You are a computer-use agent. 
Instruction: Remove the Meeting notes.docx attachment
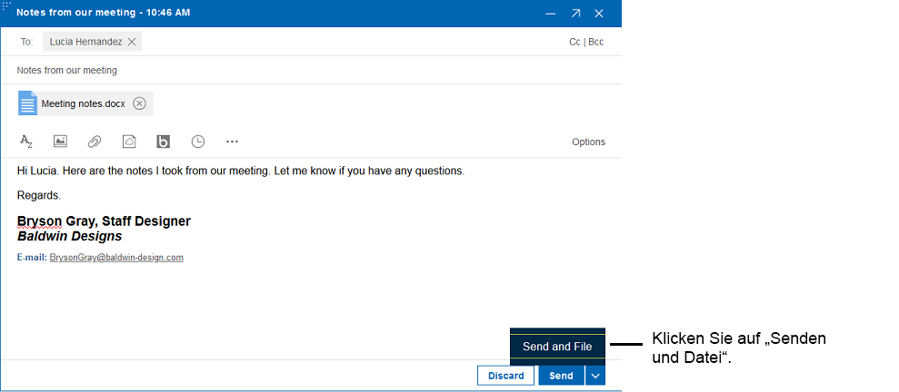(139, 103)
